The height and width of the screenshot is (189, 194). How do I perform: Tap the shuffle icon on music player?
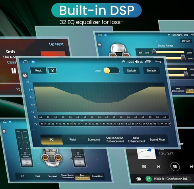click(x=18, y=89)
